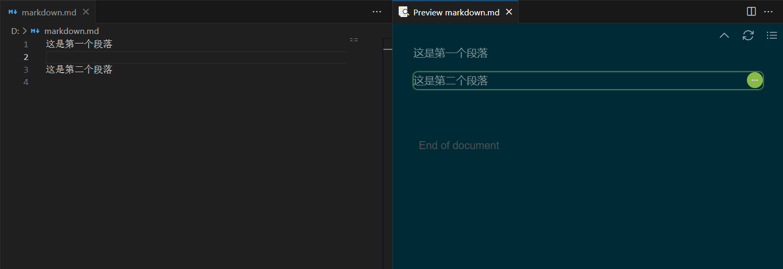Refresh the markdown preview
Screen dimensions: 783x269
(748, 36)
